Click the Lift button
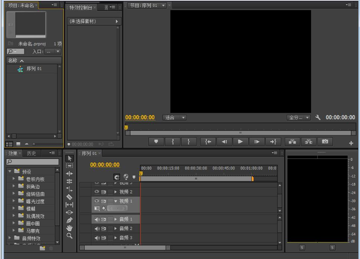 (x=292, y=142)
